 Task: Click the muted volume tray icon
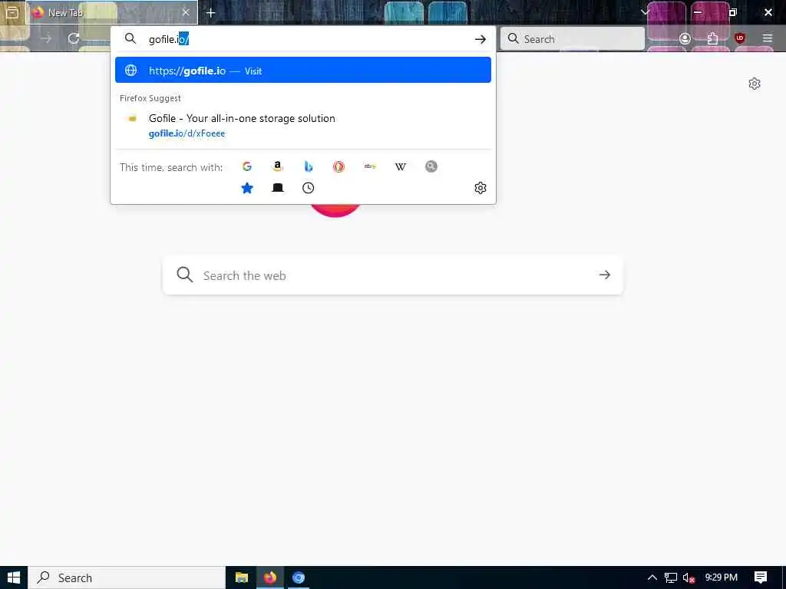[689, 577]
